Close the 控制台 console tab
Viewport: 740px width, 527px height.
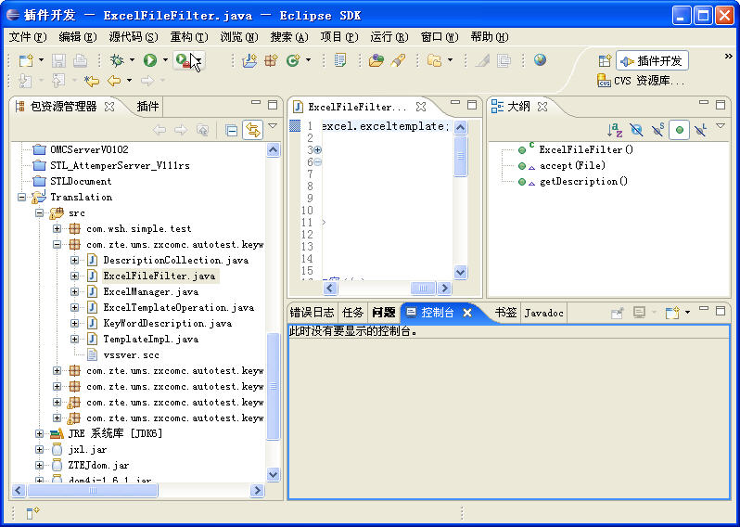tap(467, 313)
